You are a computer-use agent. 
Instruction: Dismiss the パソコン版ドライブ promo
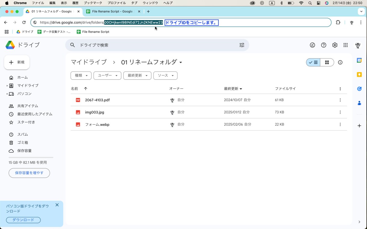coord(57,205)
